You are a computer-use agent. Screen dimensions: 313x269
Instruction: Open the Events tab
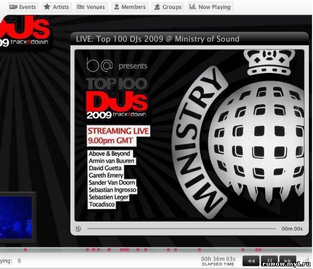pyautogui.click(x=22, y=7)
